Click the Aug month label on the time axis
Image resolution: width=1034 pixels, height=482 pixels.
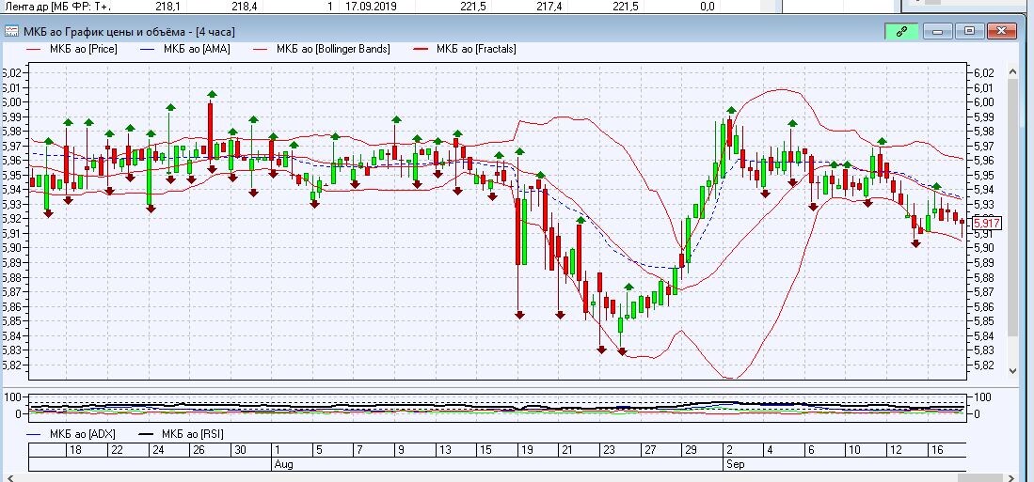(x=283, y=464)
